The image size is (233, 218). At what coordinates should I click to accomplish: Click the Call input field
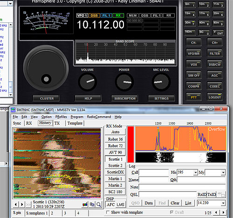(154, 172)
